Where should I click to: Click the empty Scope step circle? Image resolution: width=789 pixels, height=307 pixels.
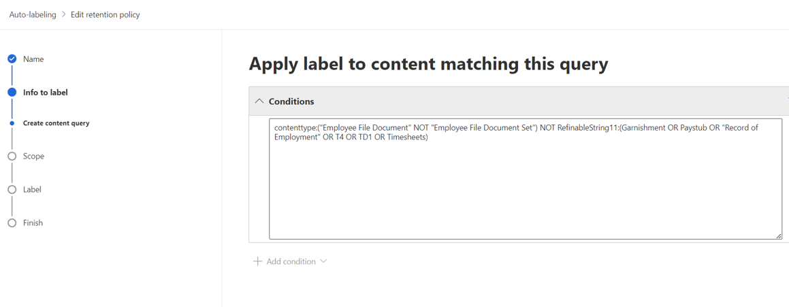12,156
